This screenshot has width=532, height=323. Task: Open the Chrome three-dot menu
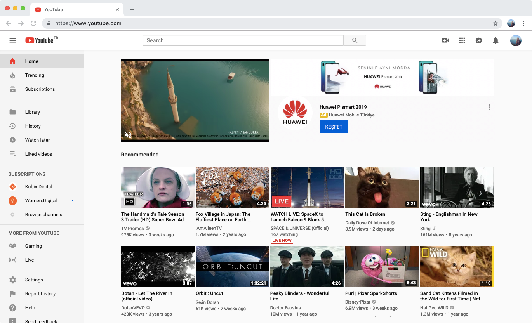pos(524,23)
